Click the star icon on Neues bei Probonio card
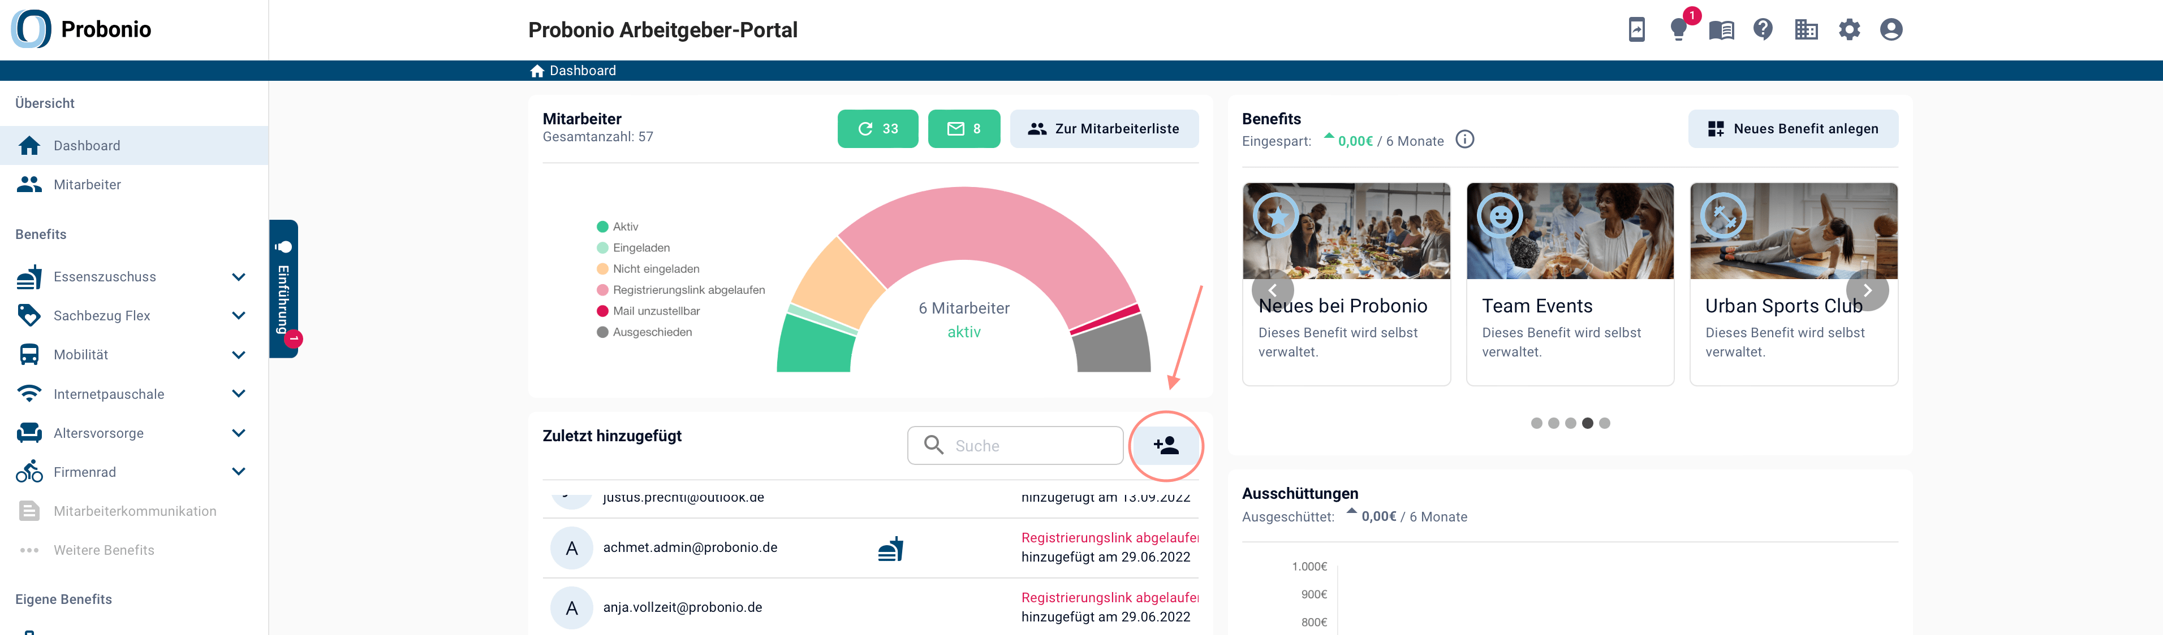Viewport: 2163px width, 635px height. [1276, 216]
